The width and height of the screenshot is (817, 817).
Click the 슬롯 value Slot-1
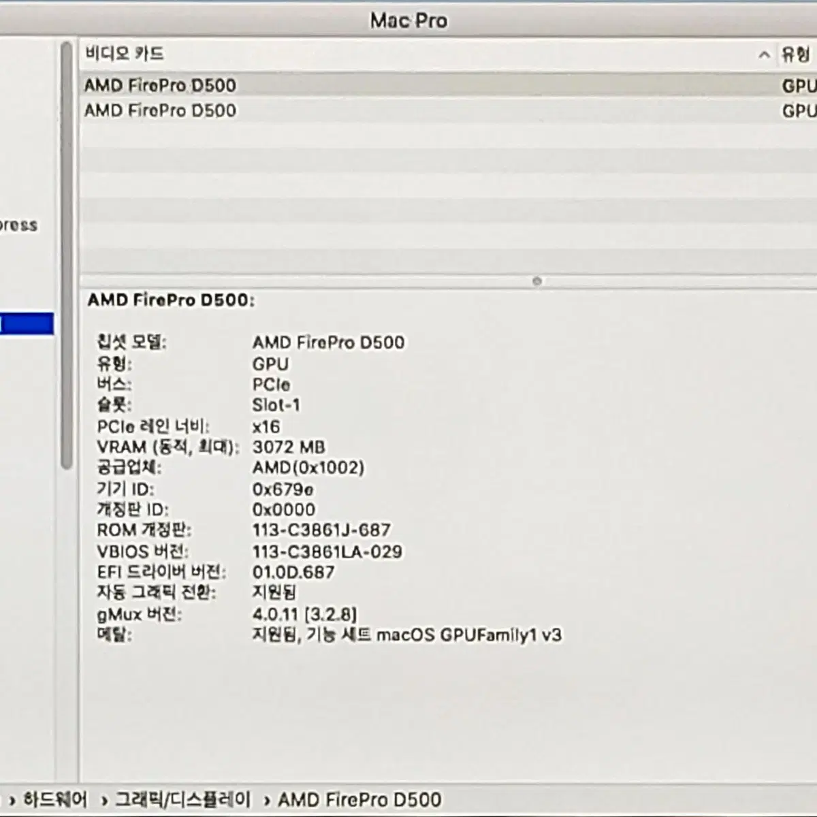pos(276,405)
